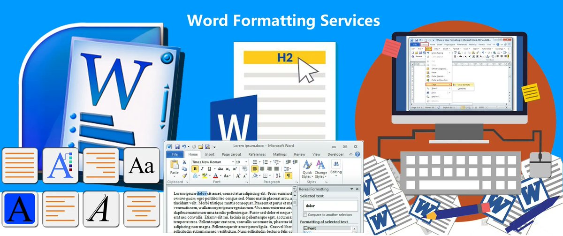Click the yellow text Highlight Color button

pos(205,176)
